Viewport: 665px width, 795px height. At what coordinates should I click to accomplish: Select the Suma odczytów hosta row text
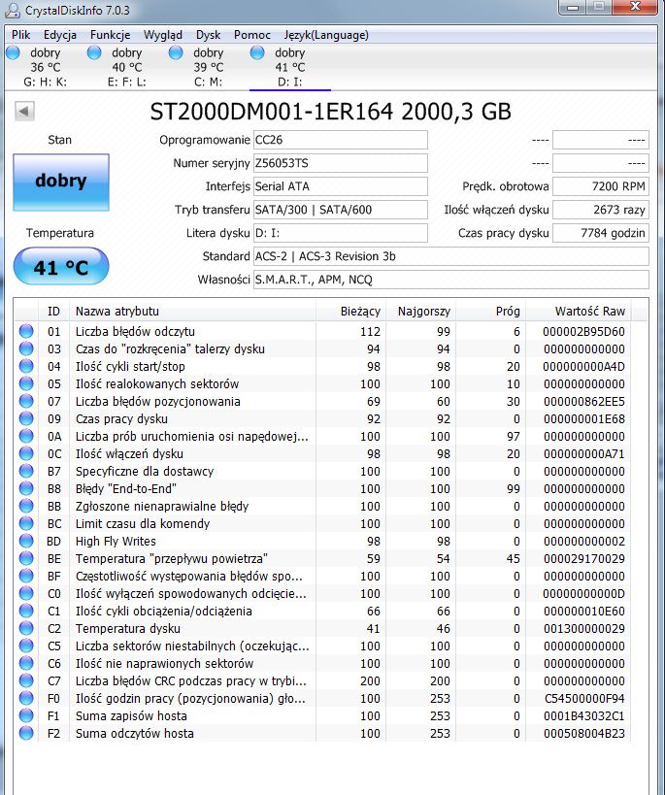[x=134, y=734]
